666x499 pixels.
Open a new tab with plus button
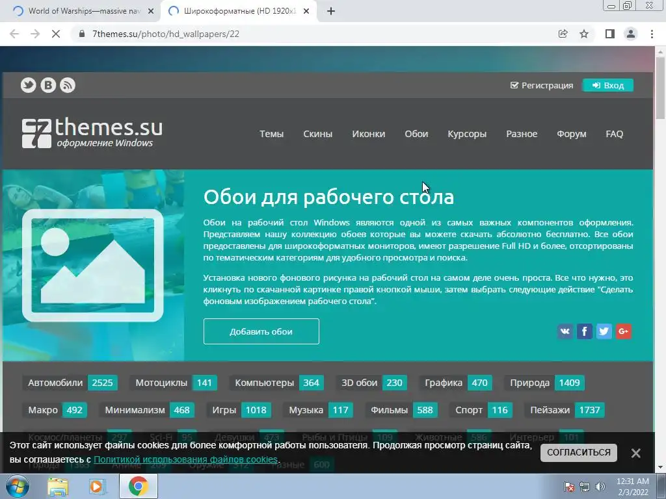(331, 12)
